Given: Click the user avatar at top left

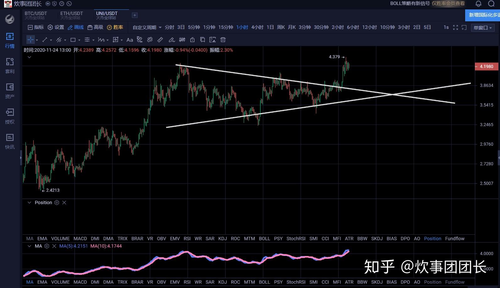Looking at the screenshot, I should tap(8, 4).
